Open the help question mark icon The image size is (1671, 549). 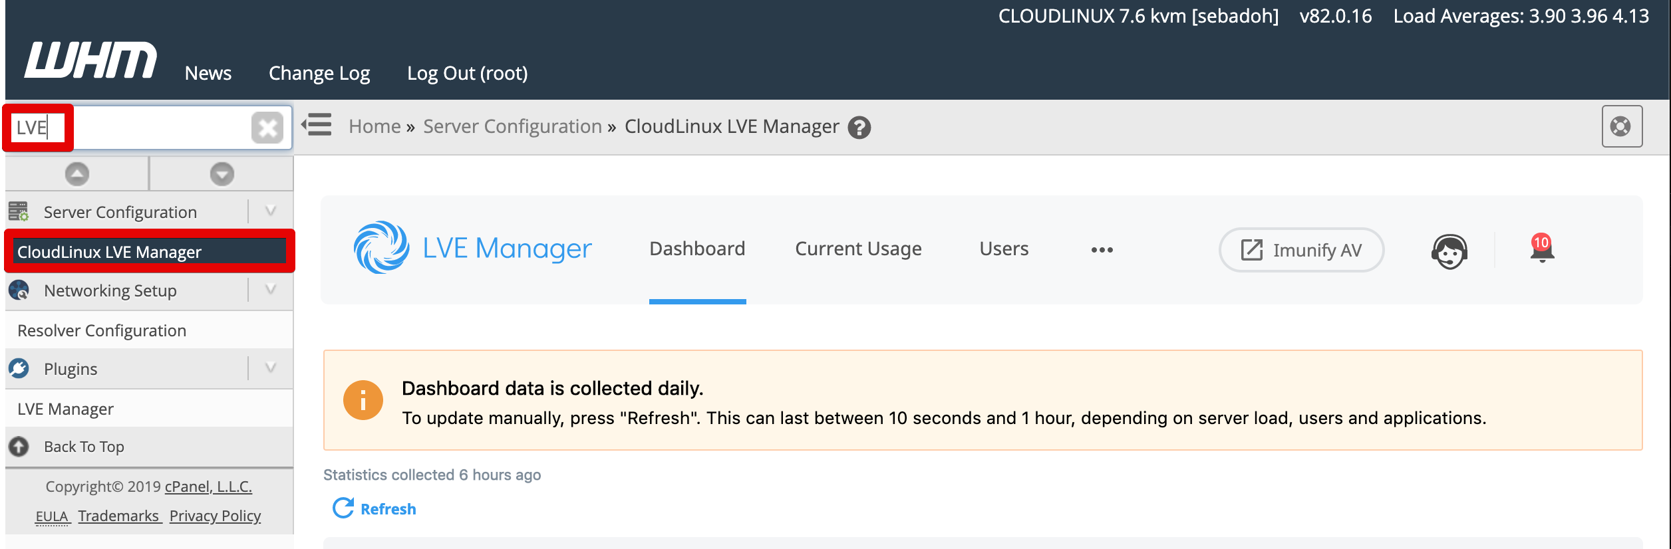point(859,127)
